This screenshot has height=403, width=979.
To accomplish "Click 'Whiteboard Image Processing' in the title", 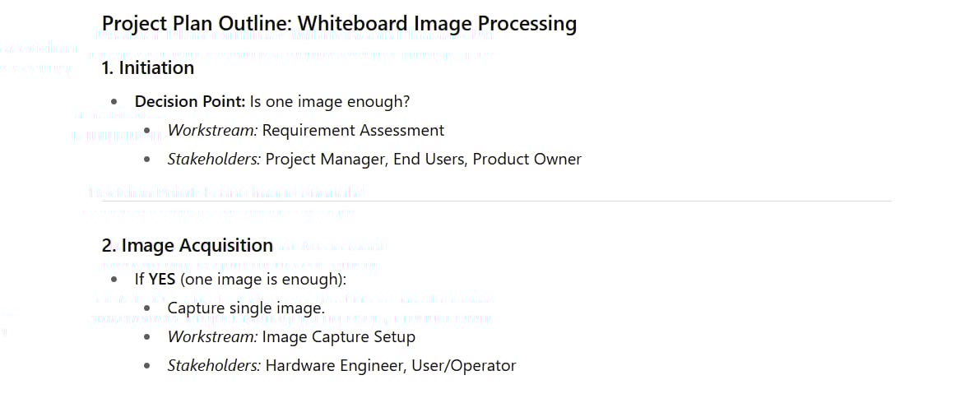I will [x=437, y=24].
